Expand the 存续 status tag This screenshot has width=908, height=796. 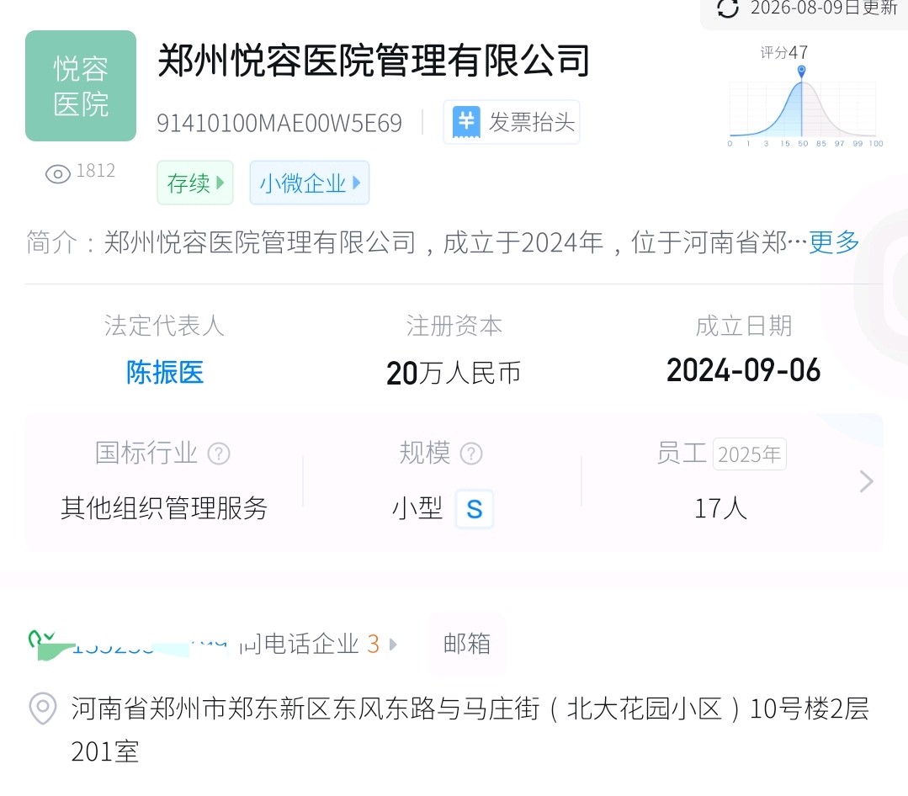point(195,183)
